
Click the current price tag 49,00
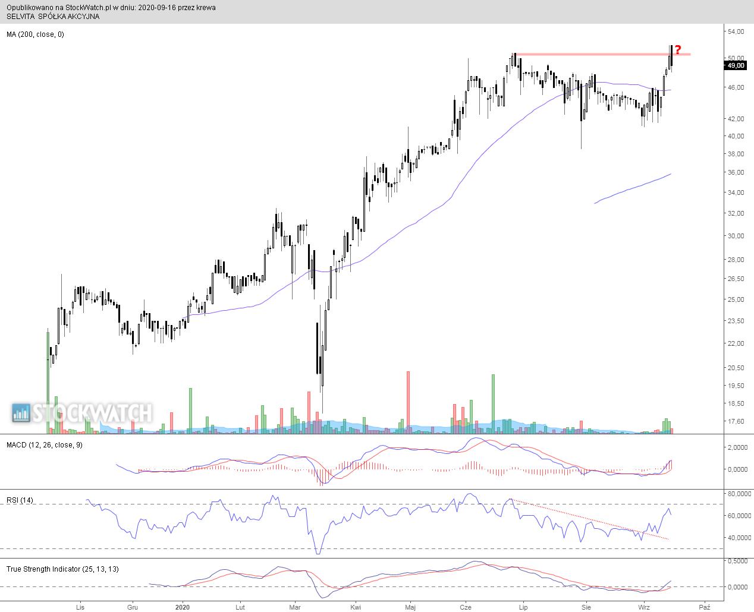click(736, 66)
